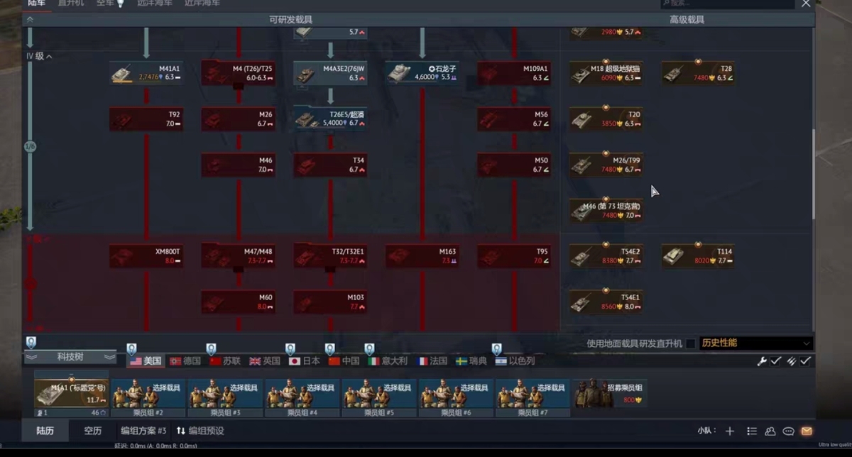Select the 石龙子 vehicle card

(422, 73)
